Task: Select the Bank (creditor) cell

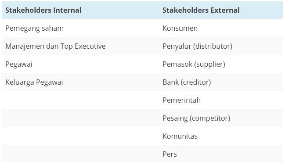Action: (221, 82)
